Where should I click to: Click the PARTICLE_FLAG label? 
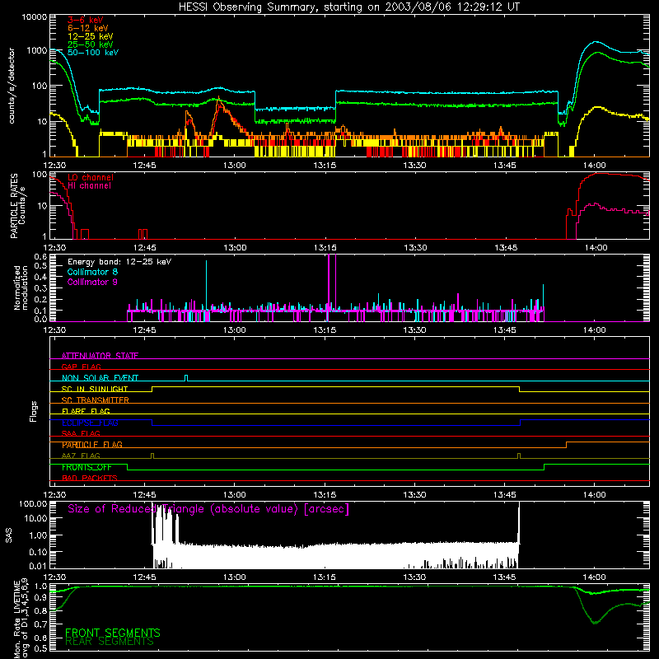click(x=91, y=444)
